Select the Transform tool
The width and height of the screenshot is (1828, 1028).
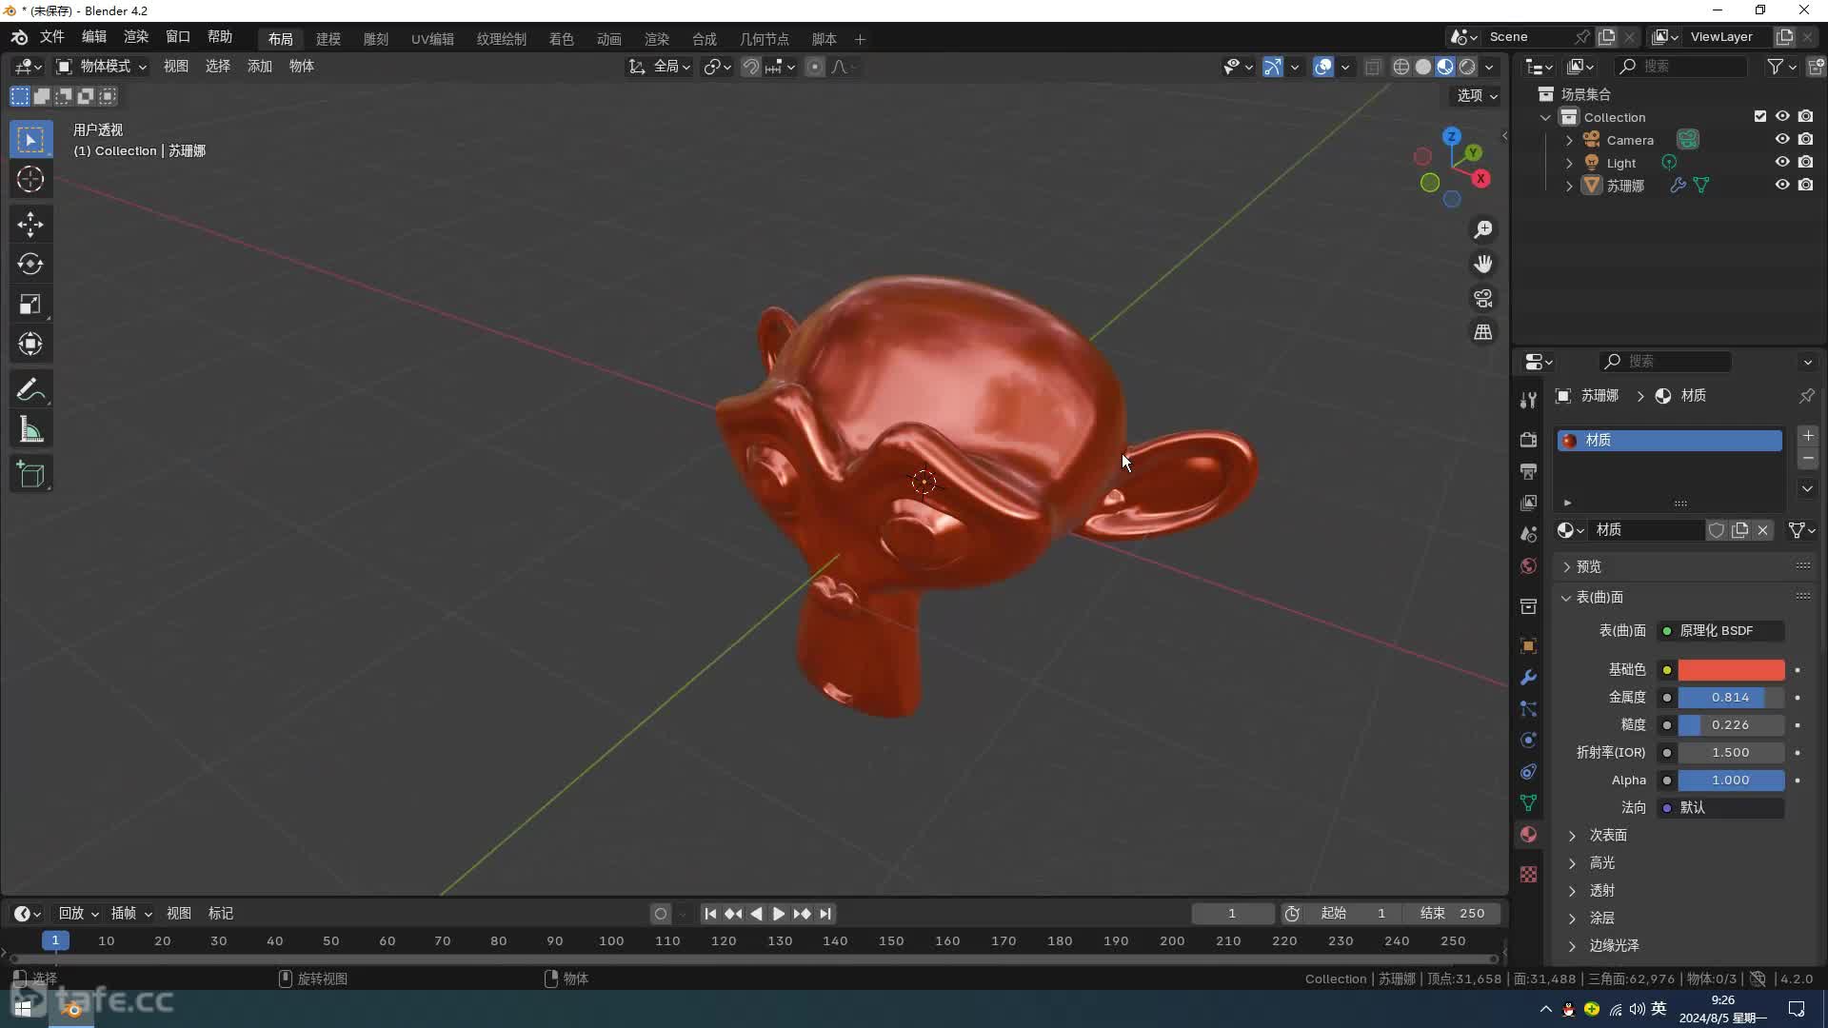point(30,344)
